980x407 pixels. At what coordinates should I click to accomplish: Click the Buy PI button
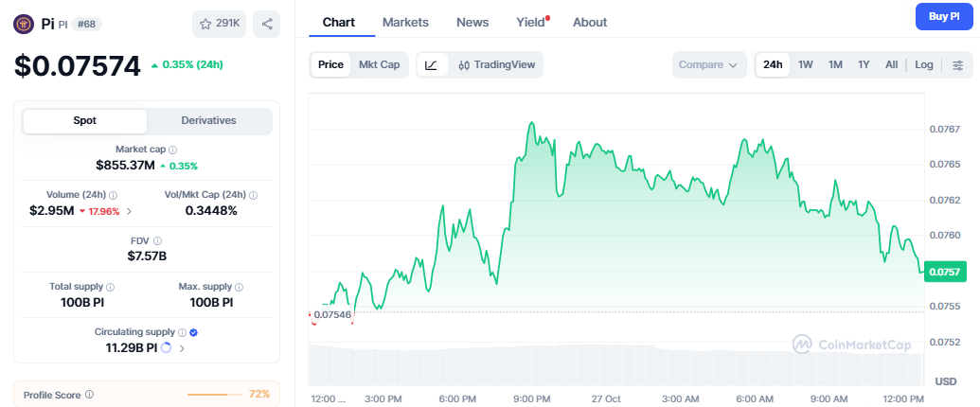click(x=944, y=17)
